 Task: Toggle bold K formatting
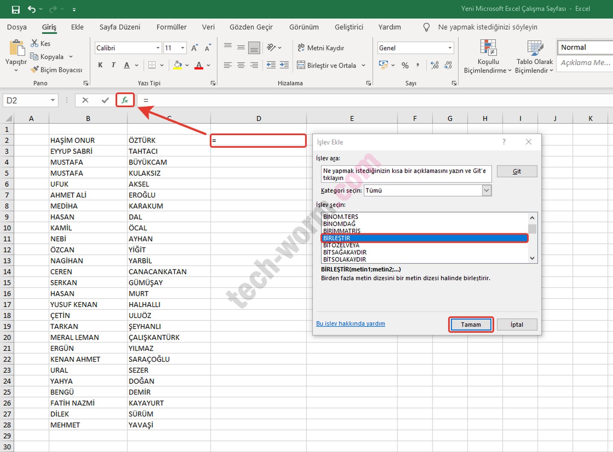click(x=101, y=65)
